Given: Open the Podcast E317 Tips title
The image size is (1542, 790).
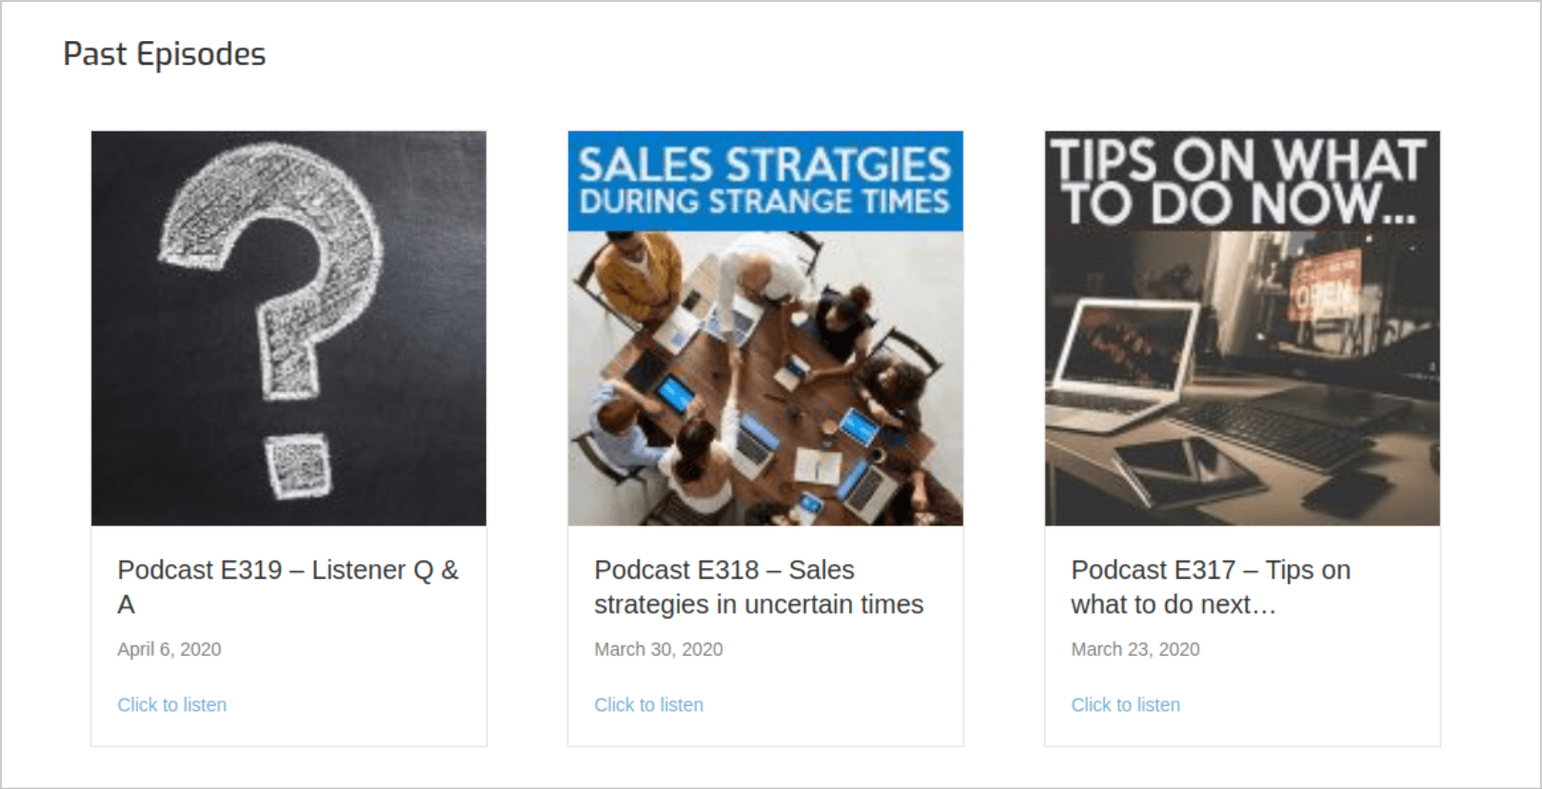Looking at the screenshot, I should pos(1211,586).
